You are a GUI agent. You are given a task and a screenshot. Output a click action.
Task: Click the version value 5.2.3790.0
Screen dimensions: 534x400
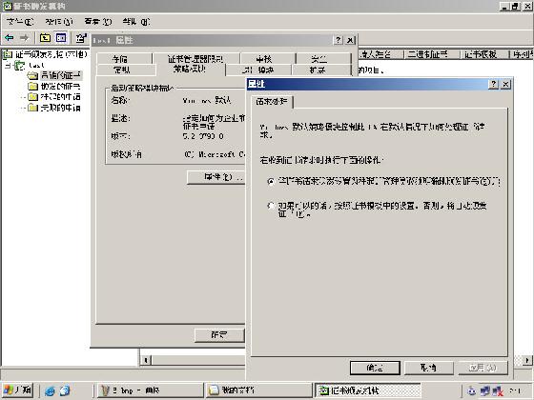[x=203, y=136]
